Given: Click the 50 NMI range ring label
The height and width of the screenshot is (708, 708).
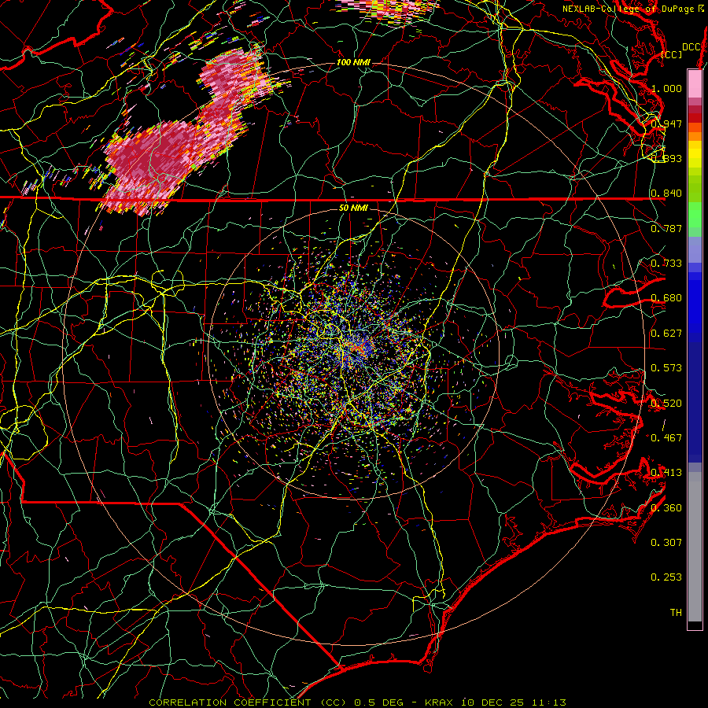Looking at the screenshot, I should (353, 208).
